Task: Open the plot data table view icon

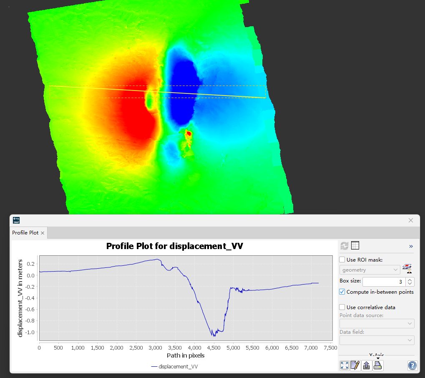Action: point(355,245)
